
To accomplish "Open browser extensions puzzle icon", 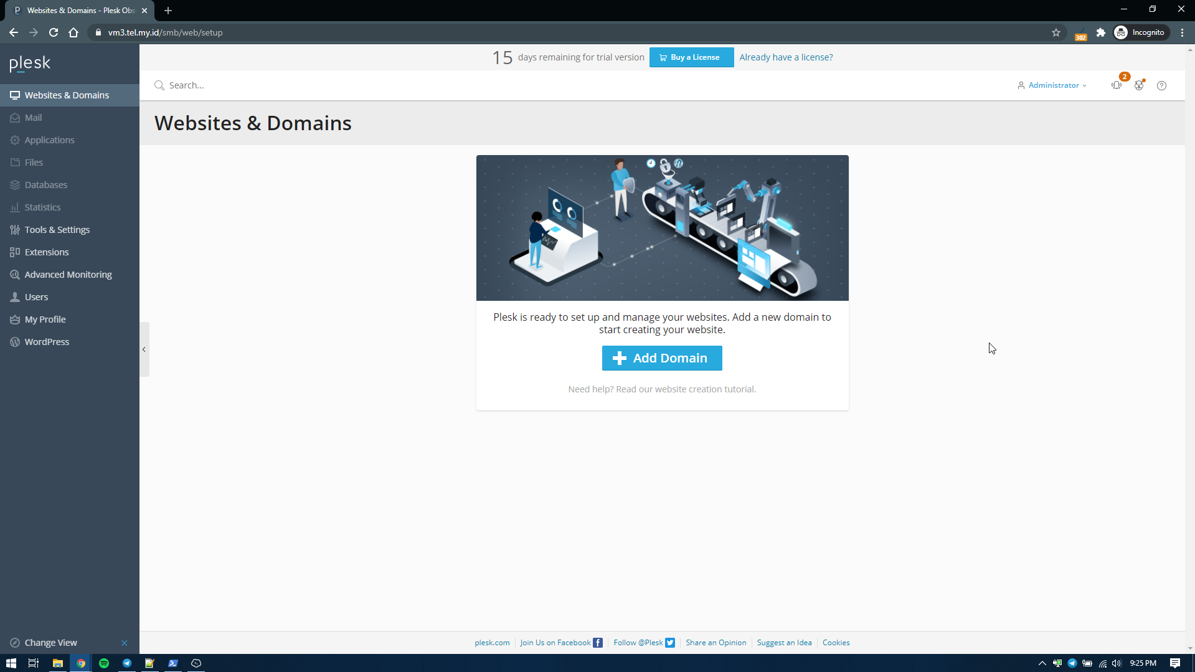I will [1101, 32].
